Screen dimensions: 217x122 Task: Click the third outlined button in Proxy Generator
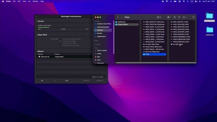point(67,81)
